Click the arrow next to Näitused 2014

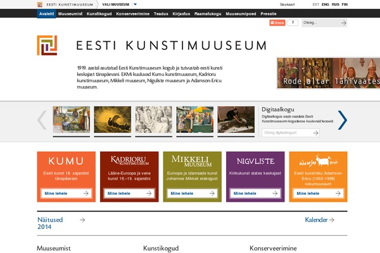tap(82, 220)
